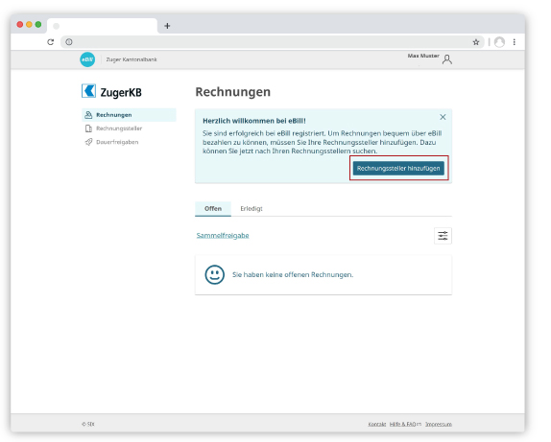Image resolution: width=551 pixels, height=442 pixels.
Task: Open the Max Muster user profile icon
Action: pyautogui.click(x=447, y=59)
